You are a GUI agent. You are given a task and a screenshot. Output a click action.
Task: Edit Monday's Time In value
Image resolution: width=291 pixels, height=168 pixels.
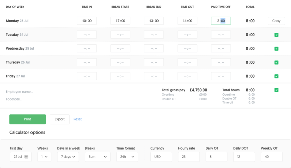[87, 21]
